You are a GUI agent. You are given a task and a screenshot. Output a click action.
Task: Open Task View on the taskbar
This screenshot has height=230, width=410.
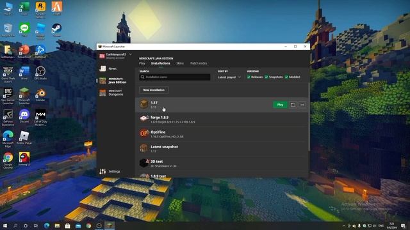36,226
